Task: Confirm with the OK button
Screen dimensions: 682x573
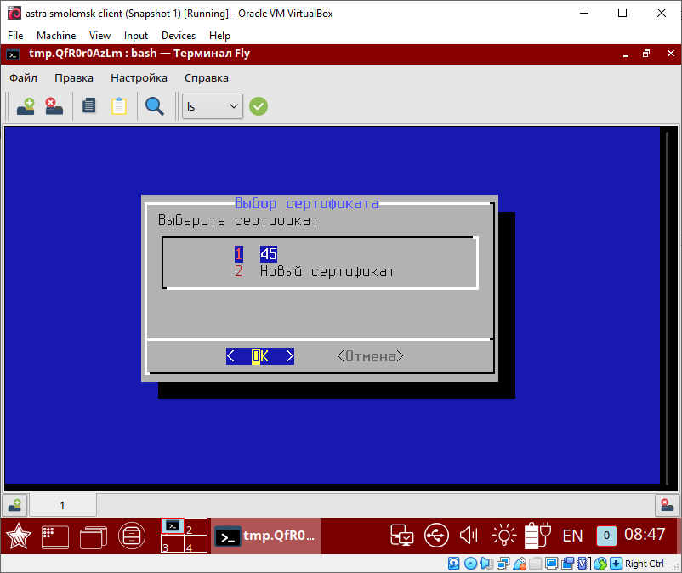Action: tap(260, 356)
